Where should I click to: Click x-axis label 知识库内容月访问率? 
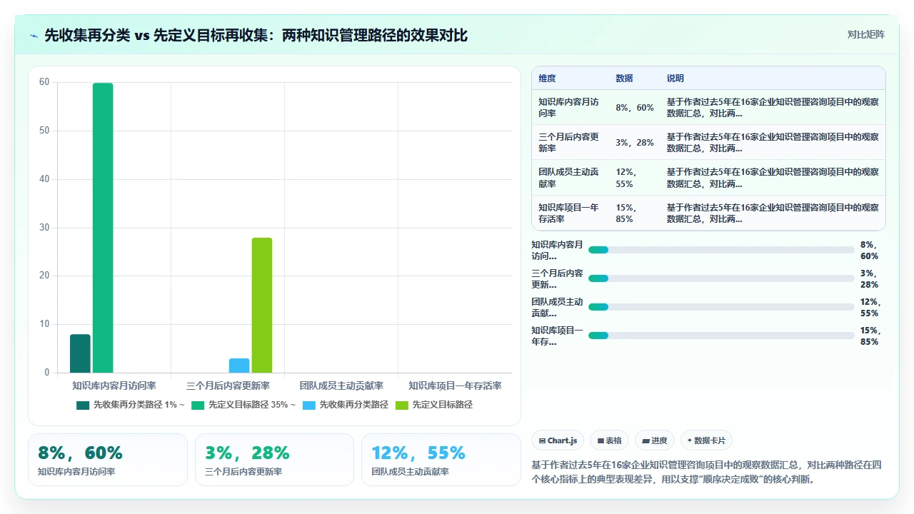tap(114, 385)
